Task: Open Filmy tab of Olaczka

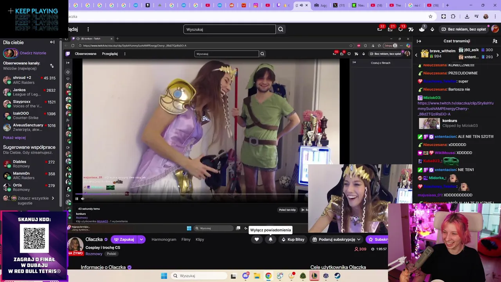Action: point(186,239)
